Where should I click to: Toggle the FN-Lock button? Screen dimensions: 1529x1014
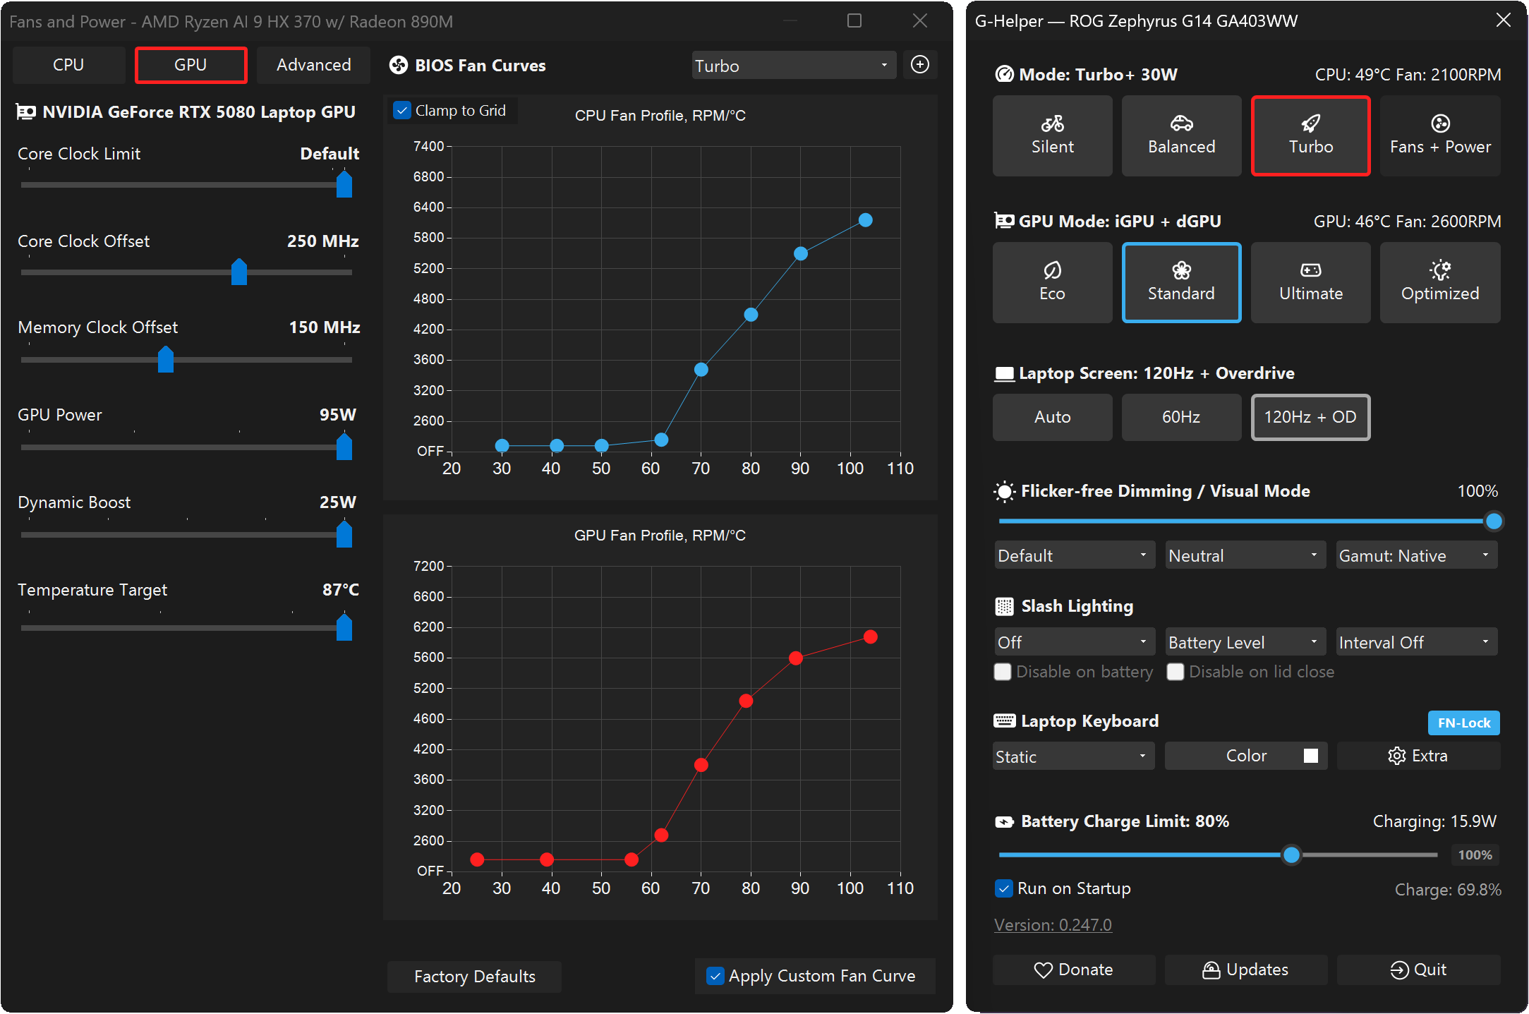1464,723
